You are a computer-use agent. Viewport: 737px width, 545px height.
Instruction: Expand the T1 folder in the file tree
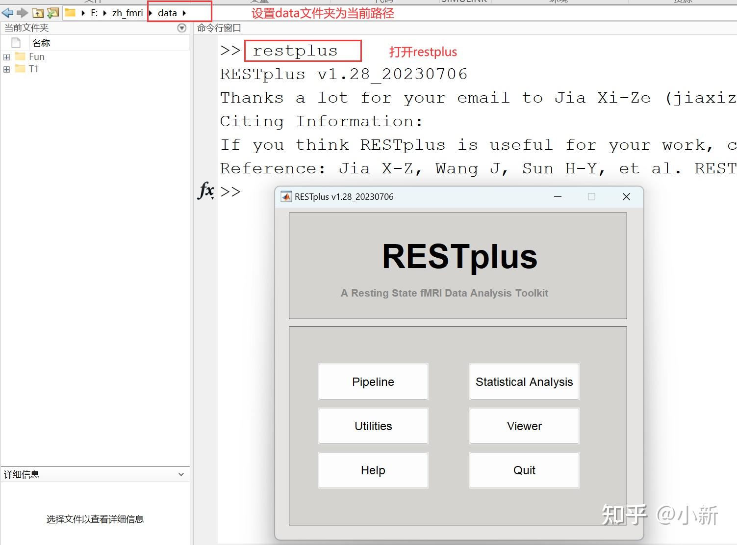pyautogui.click(x=6, y=69)
